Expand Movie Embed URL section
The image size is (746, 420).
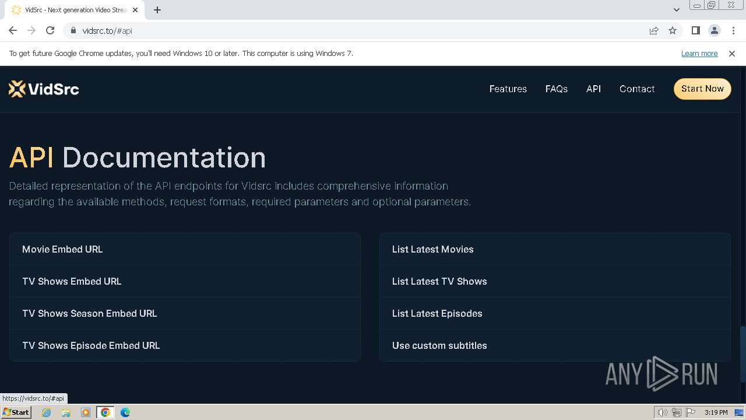pyautogui.click(x=185, y=249)
